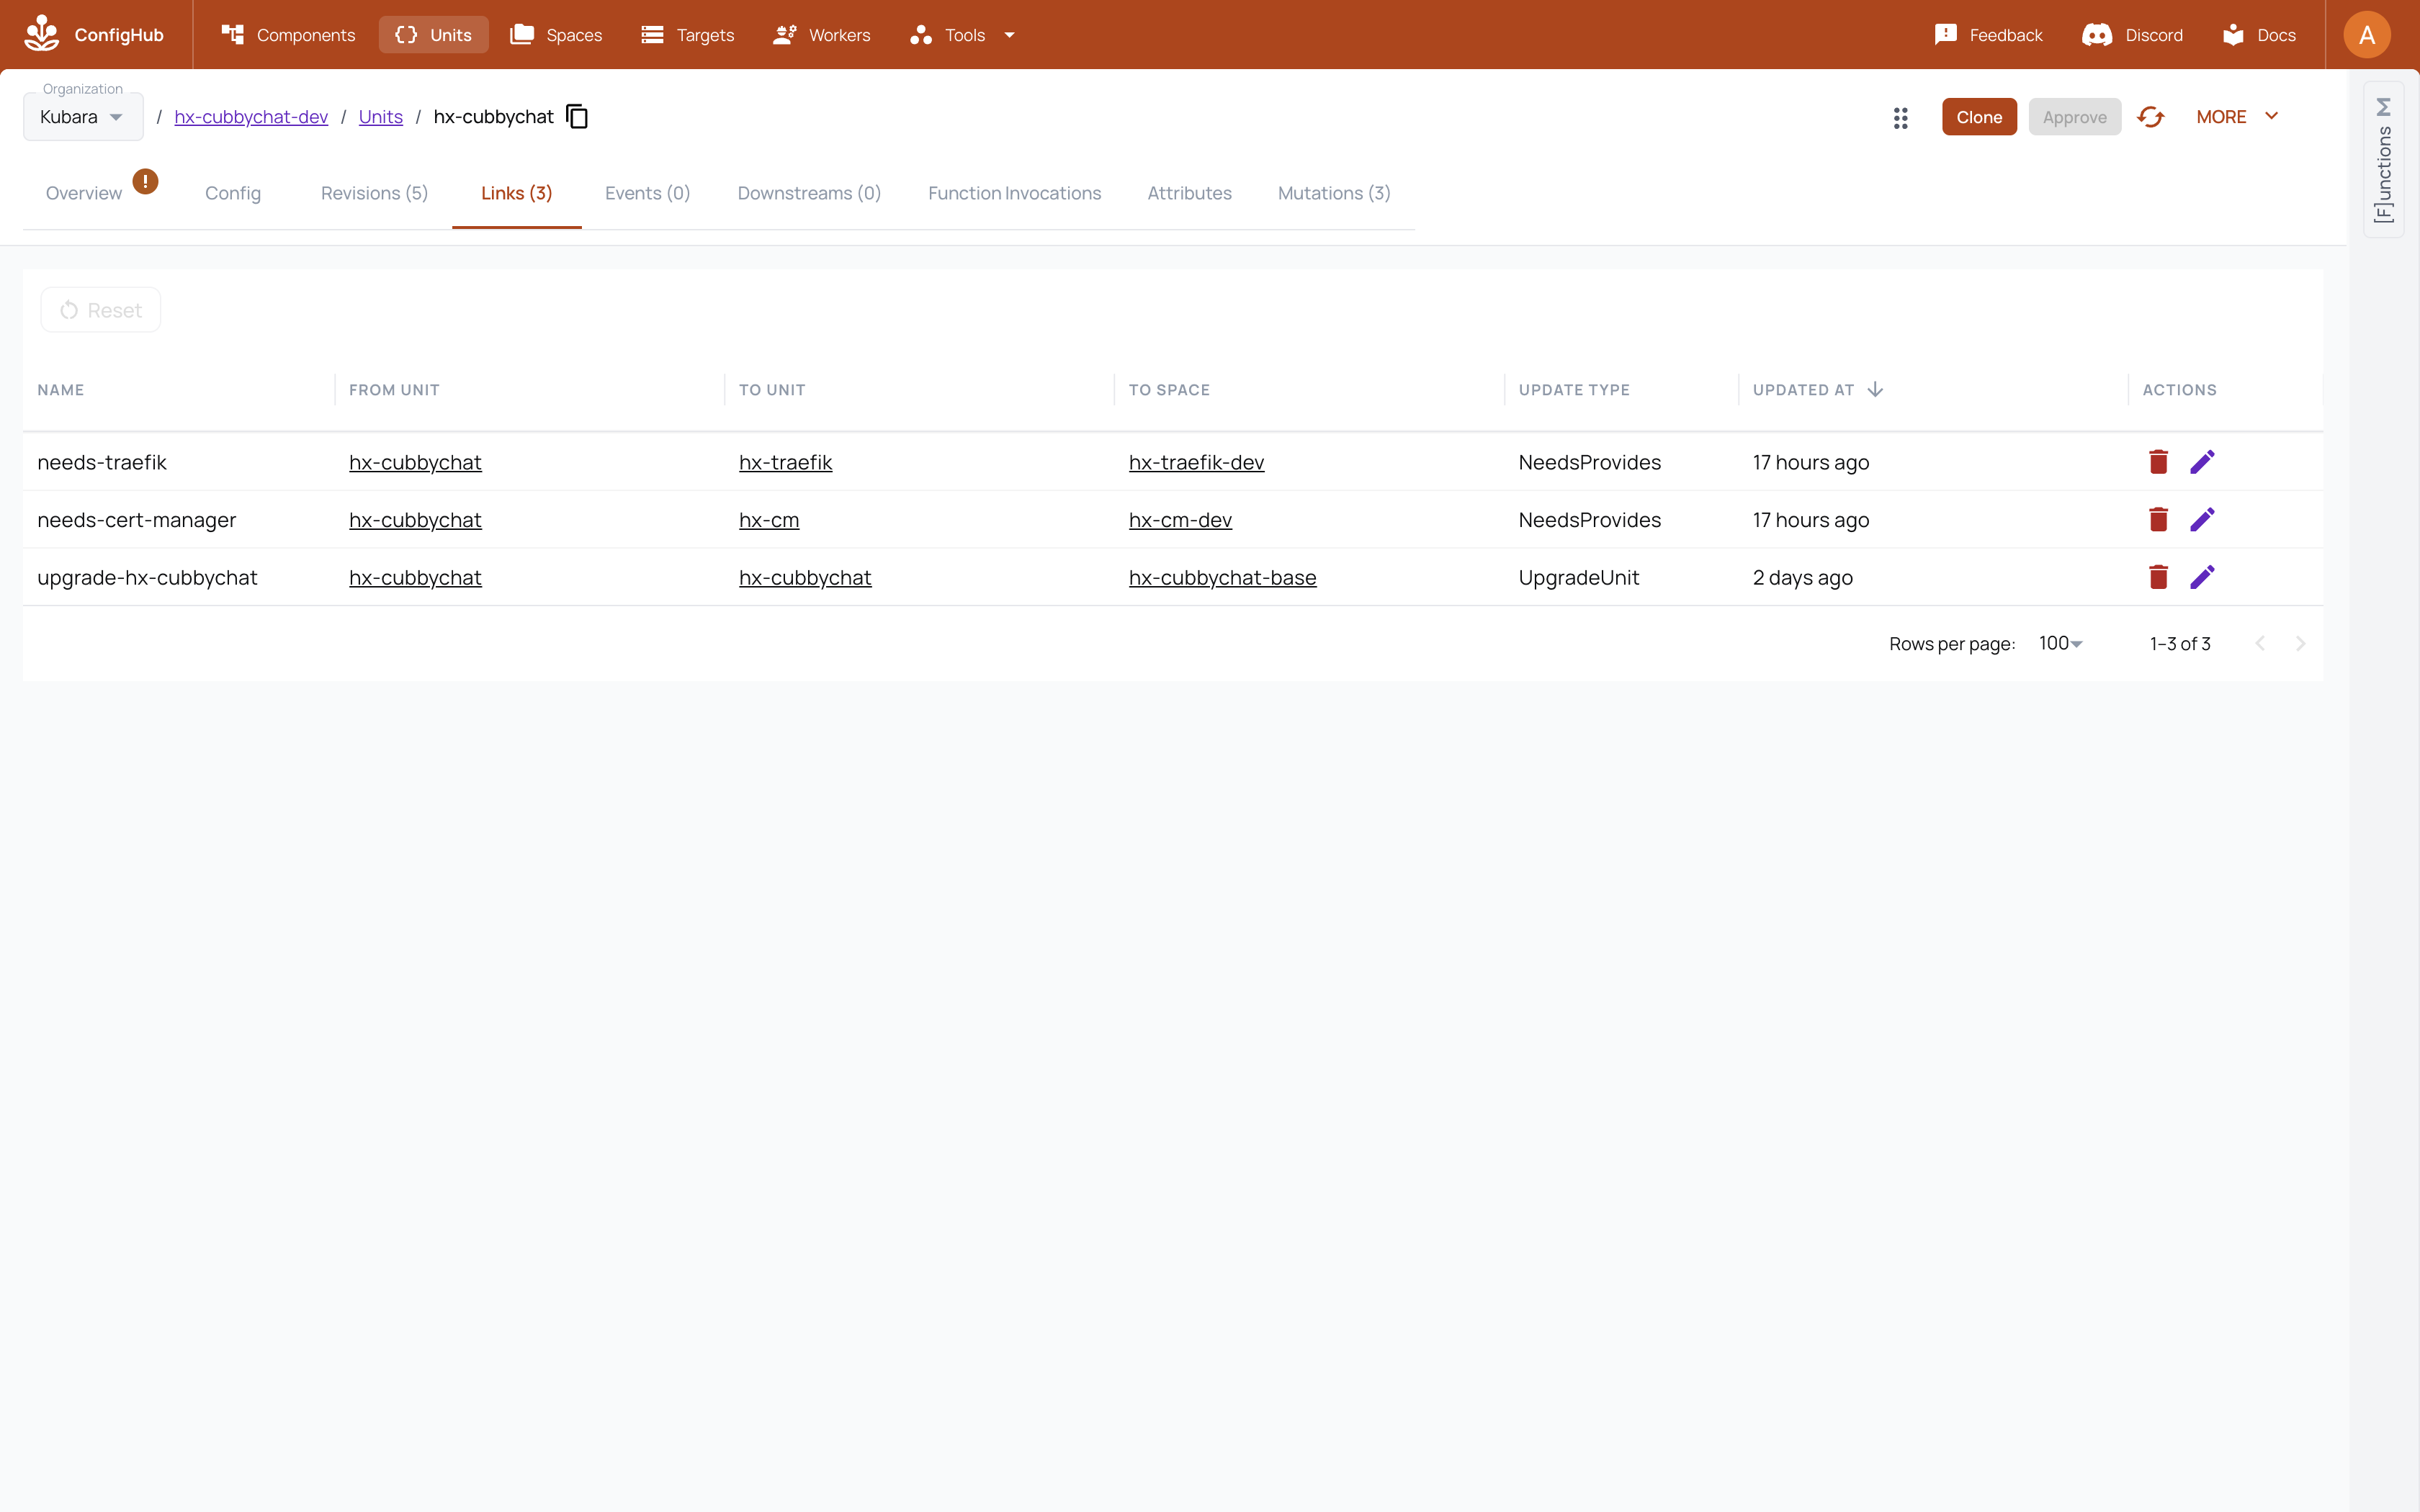The image size is (2420, 1512).
Task: Switch to the Attributes tab
Action: 1189,193
